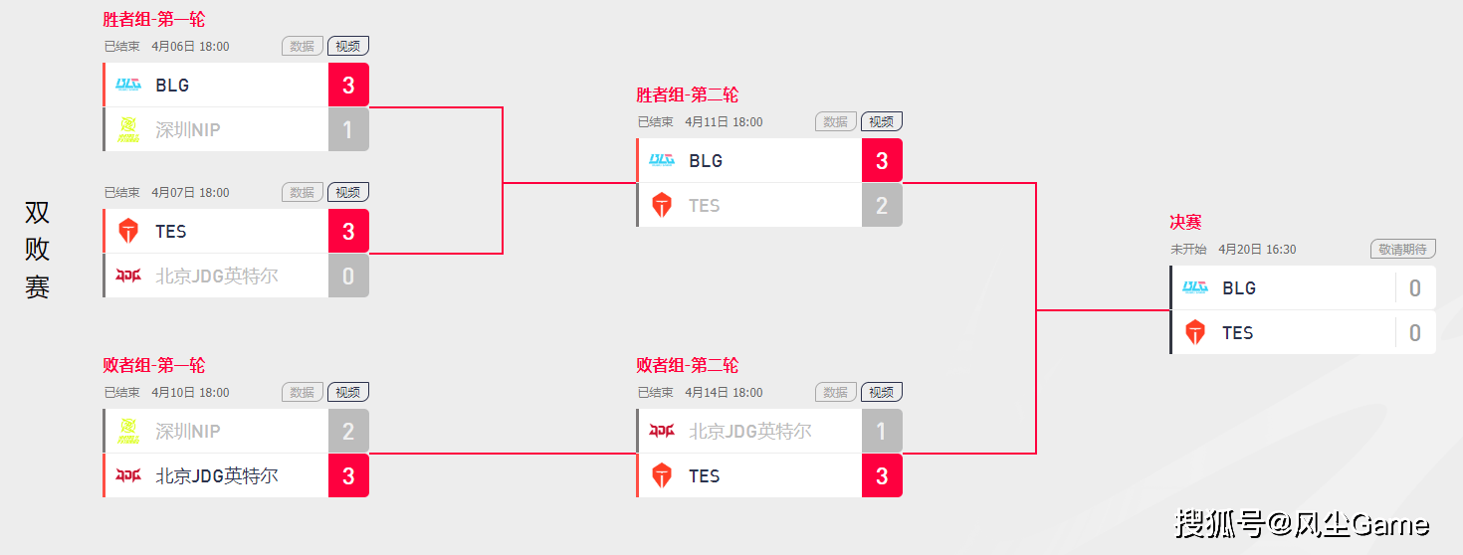The image size is (1463, 555).
Task: Click the BLG logo in the 决赛 match
Action: coord(1195,287)
